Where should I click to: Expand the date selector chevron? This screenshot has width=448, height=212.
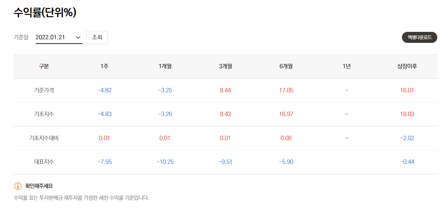pos(78,37)
